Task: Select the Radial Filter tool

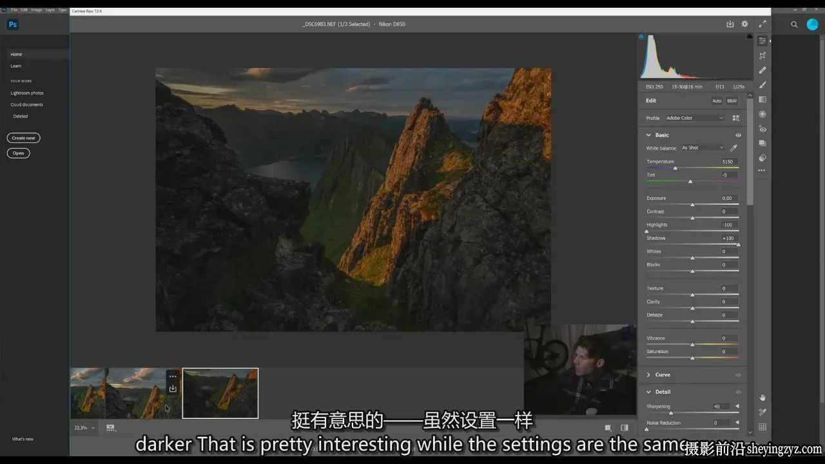Action: [762, 114]
